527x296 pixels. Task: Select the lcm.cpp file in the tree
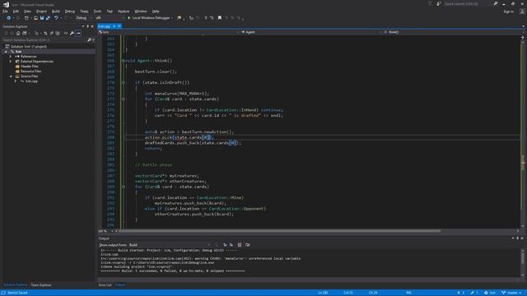coord(31,81)
